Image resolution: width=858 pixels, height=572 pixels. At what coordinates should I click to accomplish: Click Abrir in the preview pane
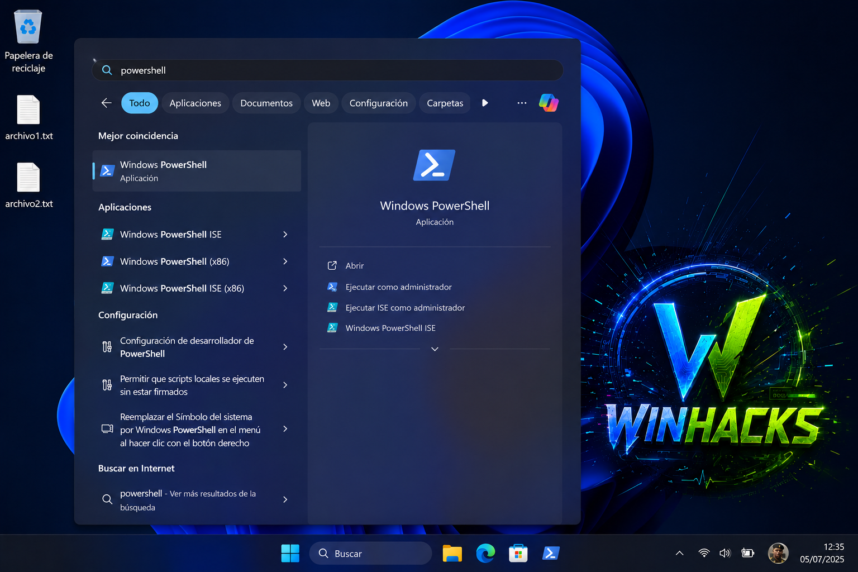point(355,266)
